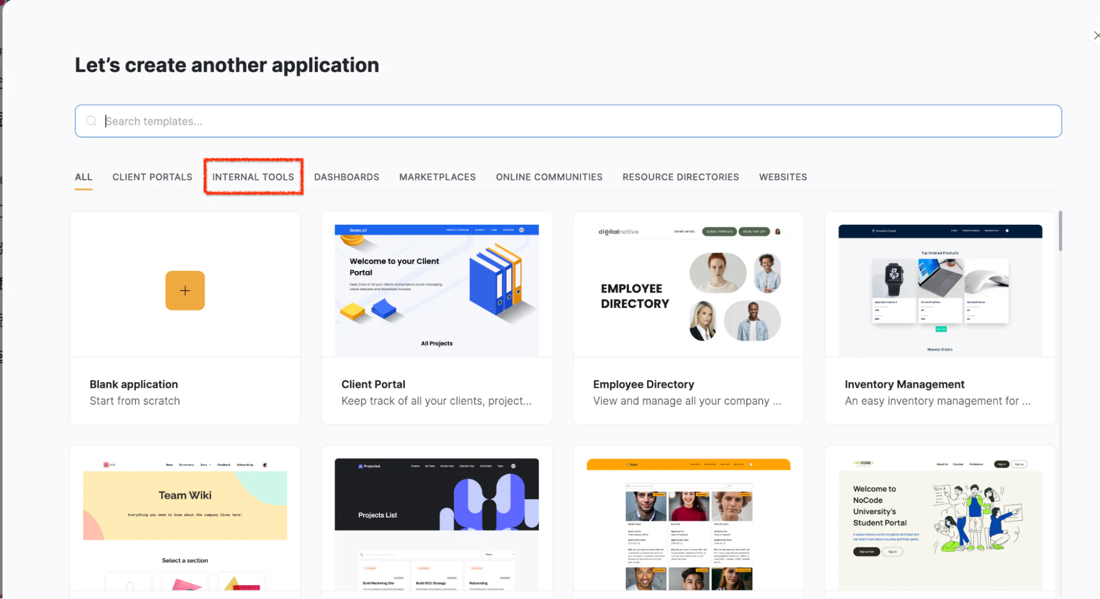Image resolution: width=1100 pixels, height=599 pixels.
Task: Open the Inventory Management template thumbnail
Action: (940, 290)
